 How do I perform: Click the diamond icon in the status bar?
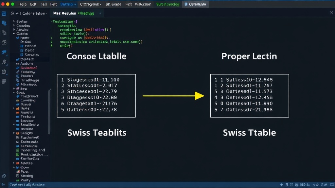(x=281, y=185)
